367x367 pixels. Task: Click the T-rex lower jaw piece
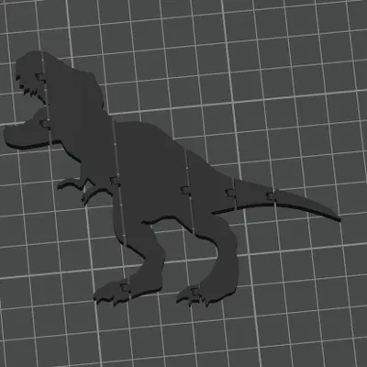coord(27,132)
